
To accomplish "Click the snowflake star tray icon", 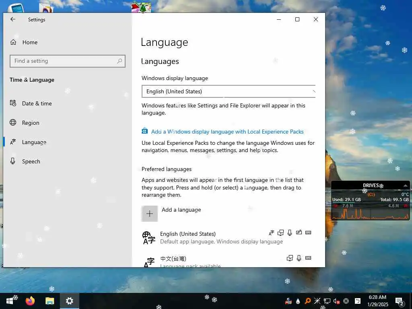I will [317, 301].
